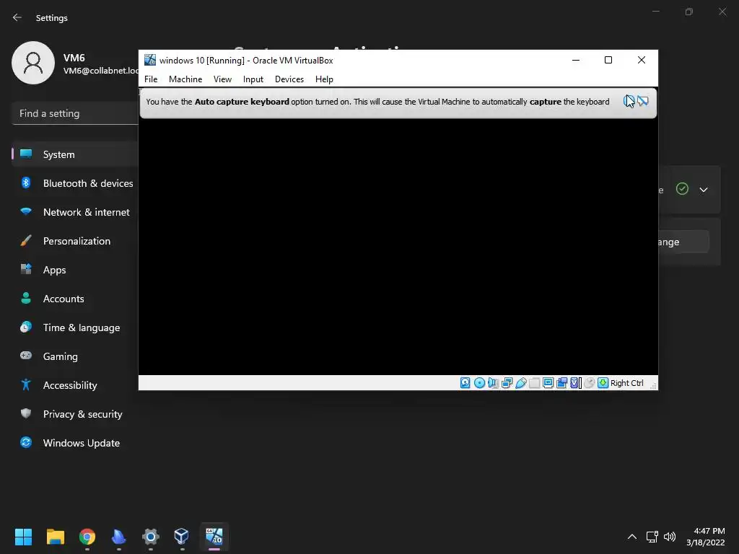This screenshot has height=554, width=739.
Task: Open the View menu
Action: pos(222,79)
